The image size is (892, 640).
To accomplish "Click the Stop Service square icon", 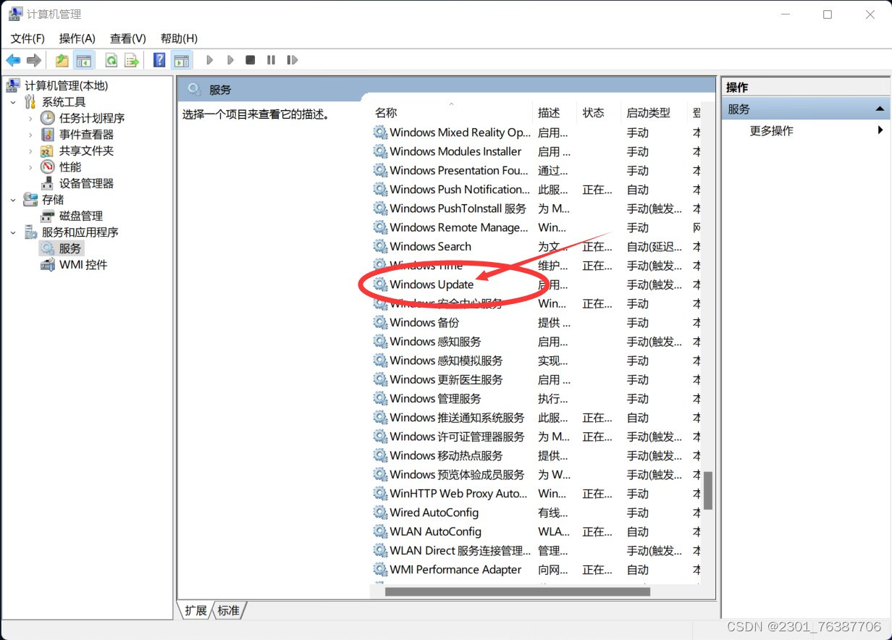I will pyautogui.click(x=250, y=60).
